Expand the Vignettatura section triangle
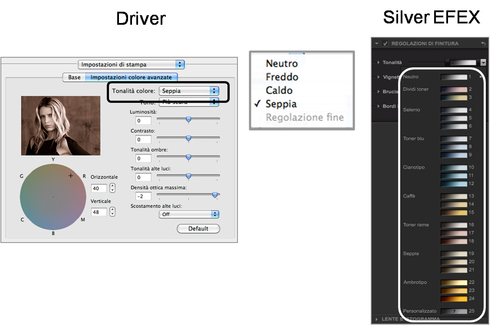The image size is (491, 325). pos(379,77)
